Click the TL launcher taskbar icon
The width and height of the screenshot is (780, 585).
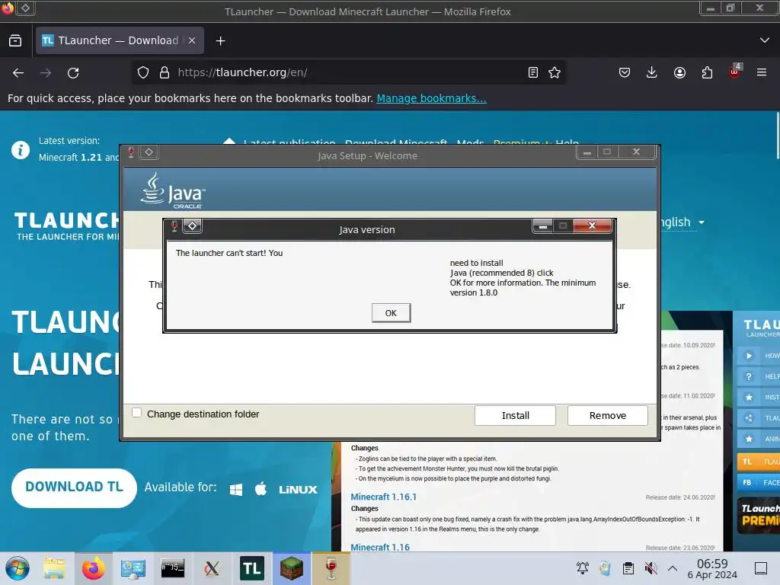coord(252,568)
